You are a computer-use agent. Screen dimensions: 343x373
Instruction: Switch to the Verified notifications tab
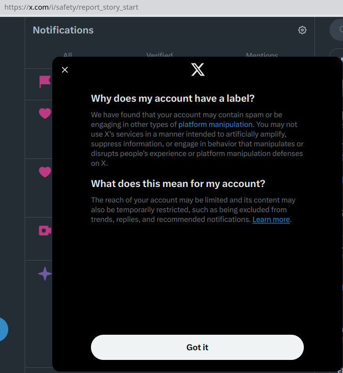(x=160, y=55)
